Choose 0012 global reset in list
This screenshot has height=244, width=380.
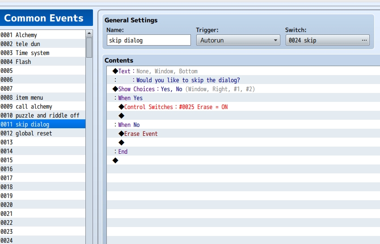[42, 133]
